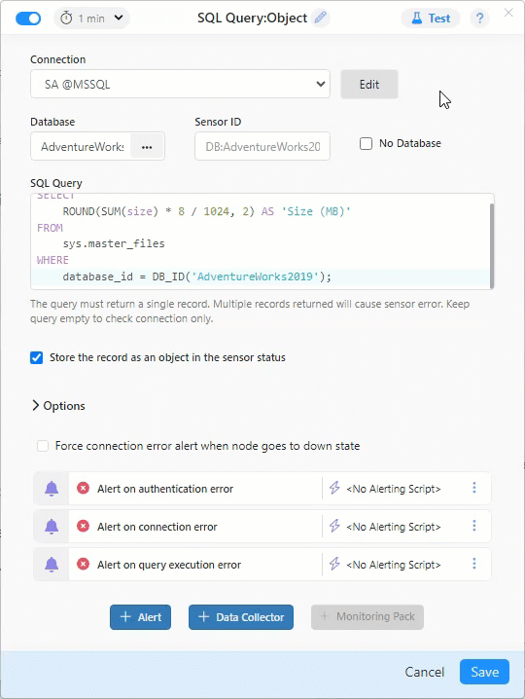
Task: Click the Monitoring Pack button
Action: coord(367,617)
